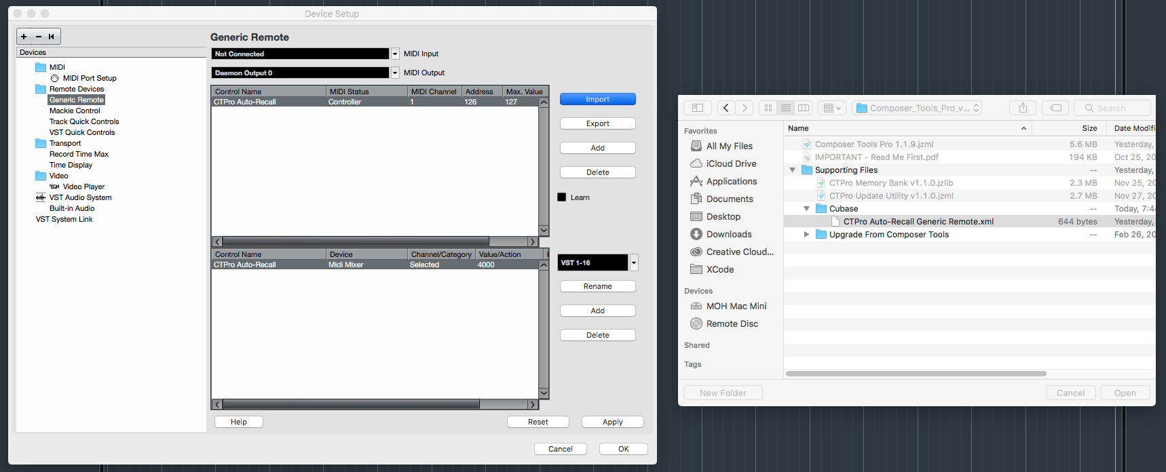Open iCloud Drive in sidebar

pyautogui.click(x=731, y=163)
